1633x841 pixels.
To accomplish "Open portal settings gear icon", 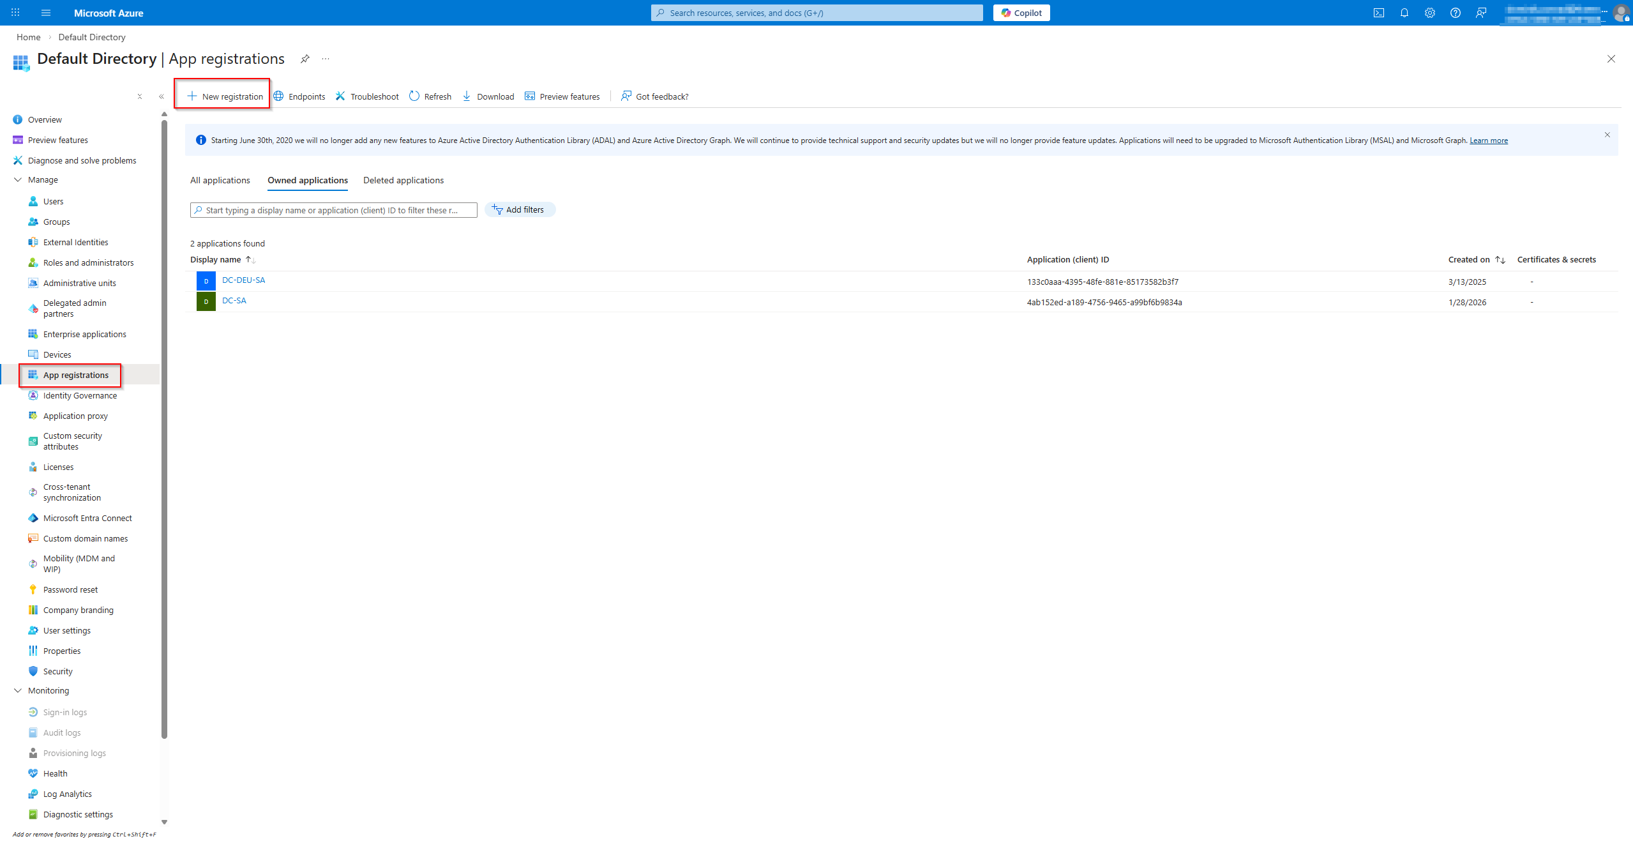I will pos(1429,13).
